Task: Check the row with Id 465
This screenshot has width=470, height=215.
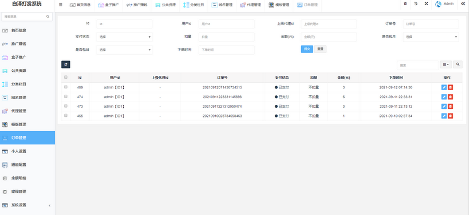Action: point(66,115)
